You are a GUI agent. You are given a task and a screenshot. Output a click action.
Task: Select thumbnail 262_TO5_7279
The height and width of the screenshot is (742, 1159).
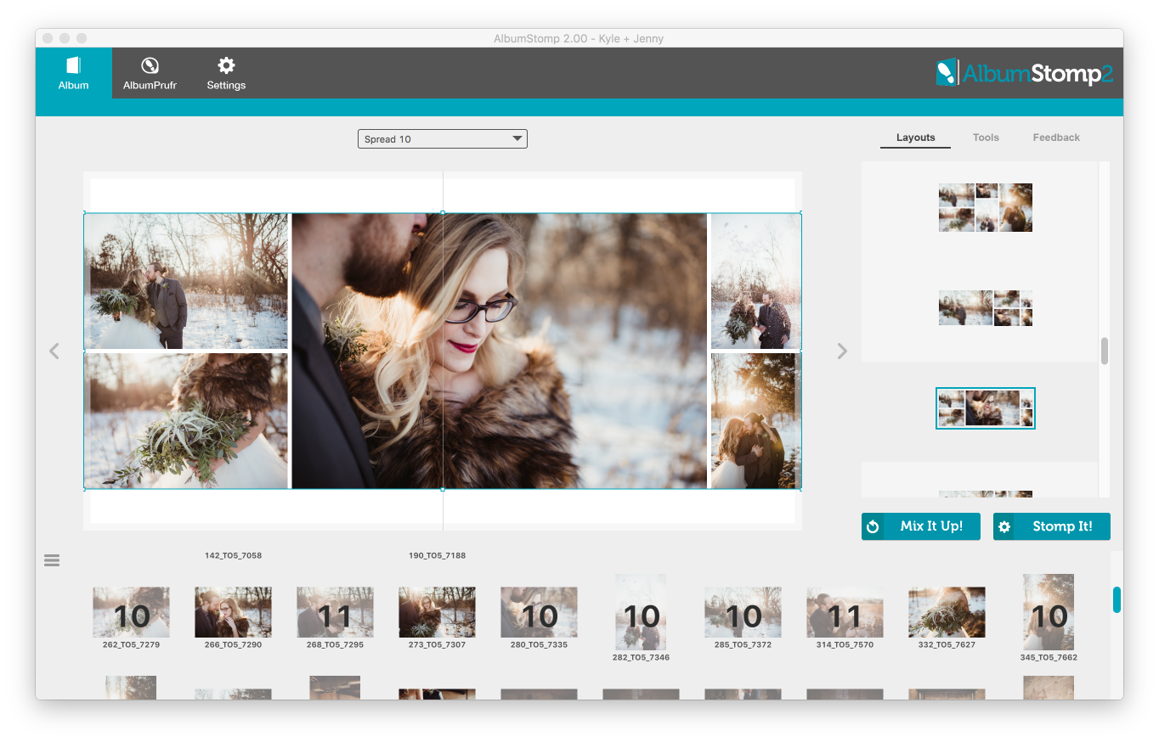[131, 612]
